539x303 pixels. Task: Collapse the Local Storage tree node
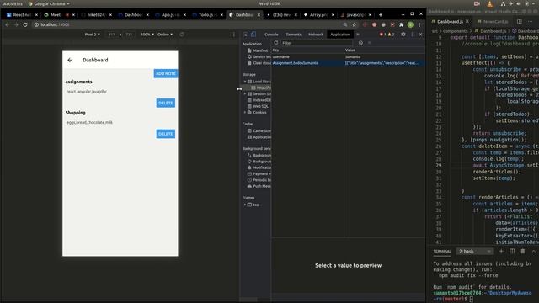click(245, 82)
